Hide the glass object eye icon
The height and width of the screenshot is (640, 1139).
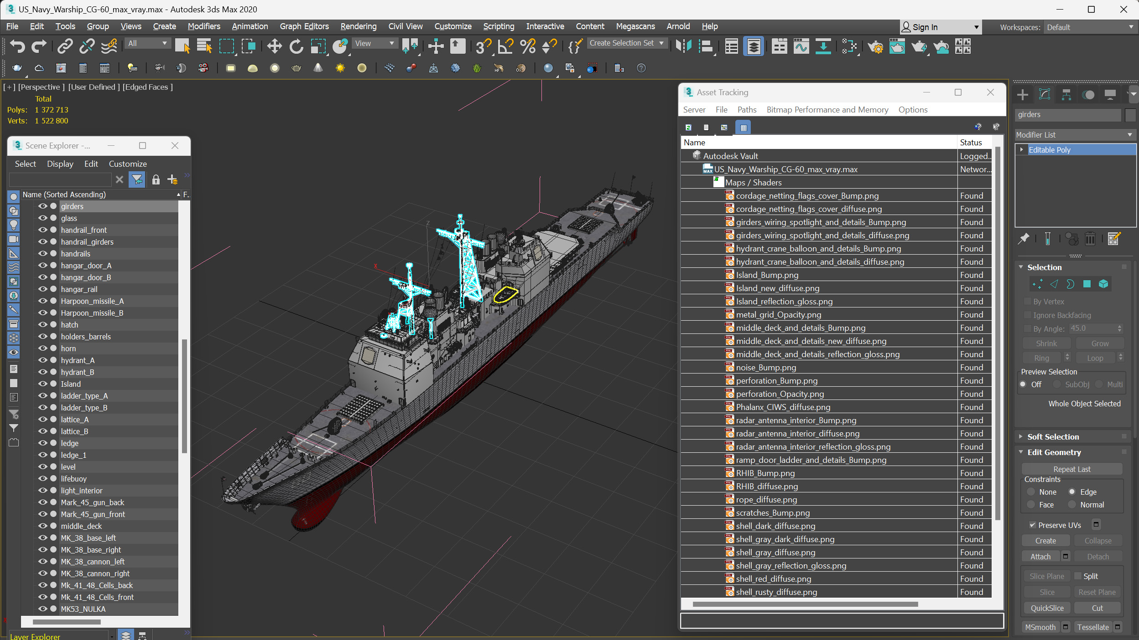tap(43, 218)
